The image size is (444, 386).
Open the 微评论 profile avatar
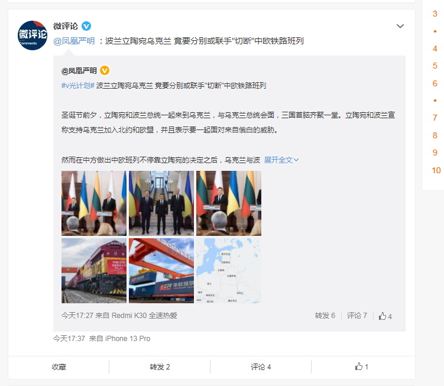[33, 35]
